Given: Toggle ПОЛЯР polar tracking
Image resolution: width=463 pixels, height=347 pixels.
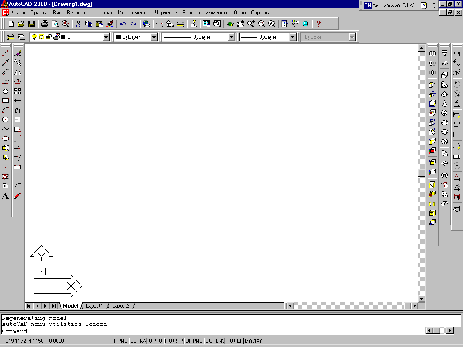Looking at the screenshot, I should tap(174, 341).
